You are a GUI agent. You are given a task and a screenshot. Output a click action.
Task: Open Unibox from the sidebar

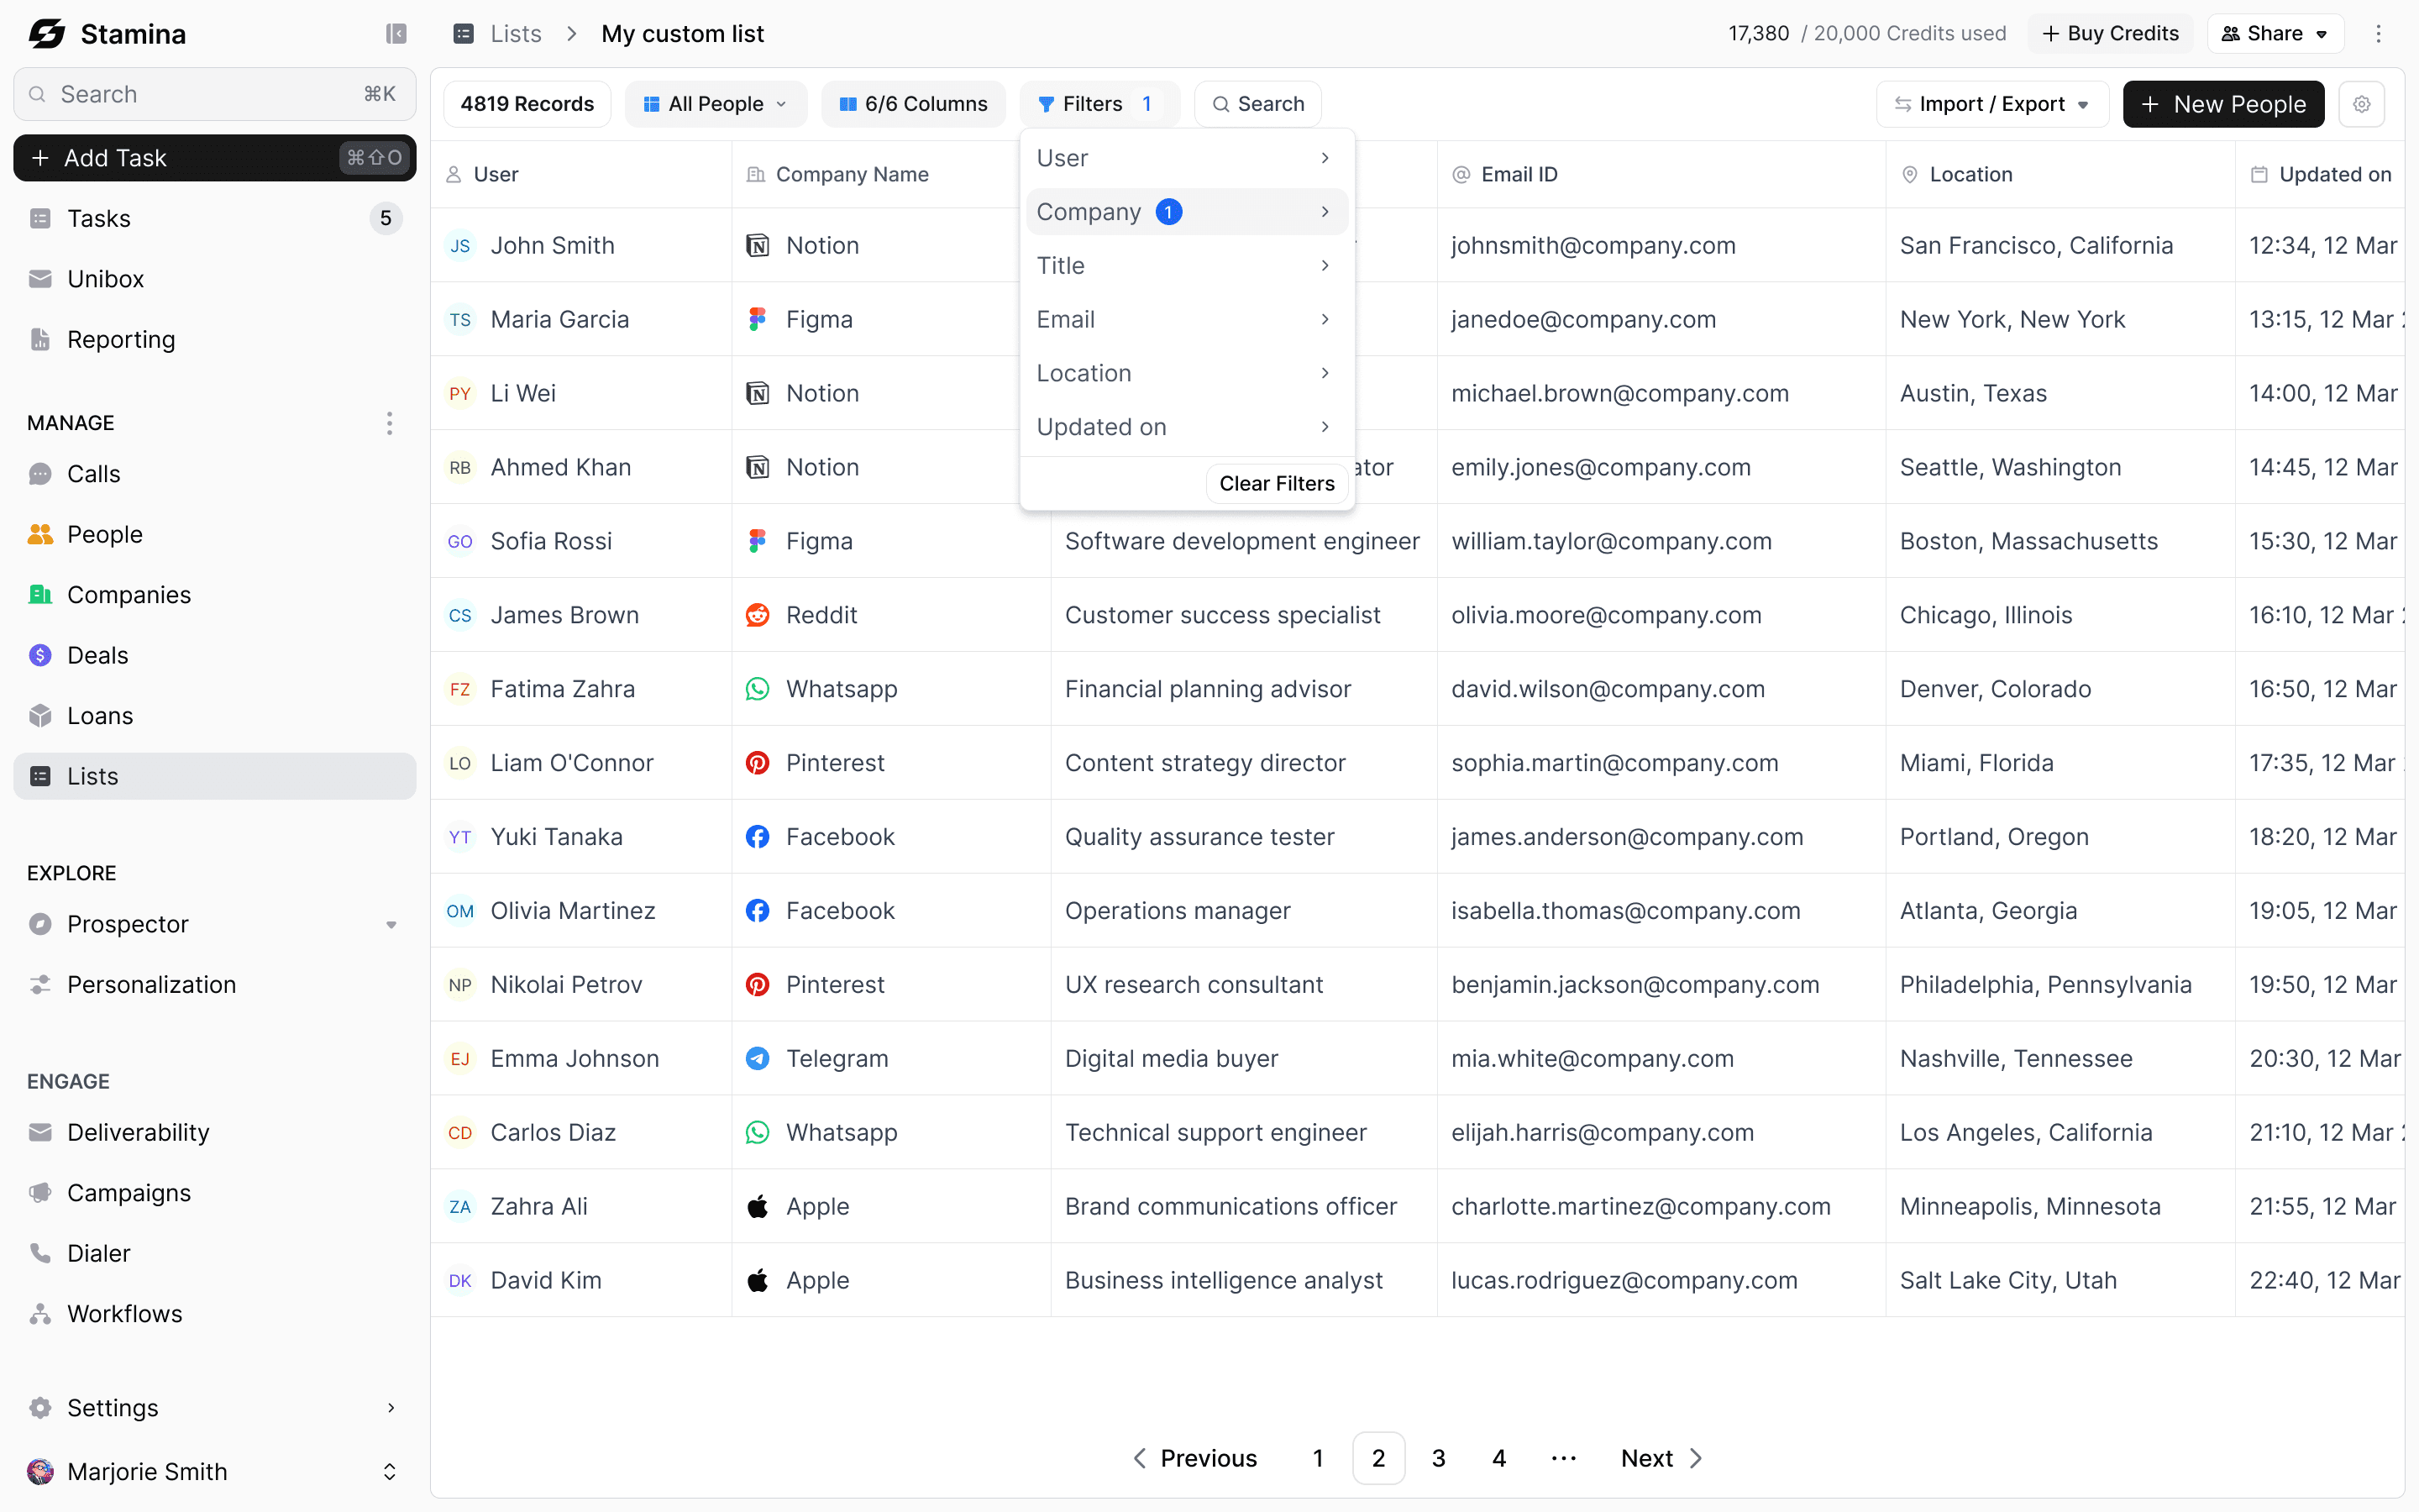click(105, 279)
